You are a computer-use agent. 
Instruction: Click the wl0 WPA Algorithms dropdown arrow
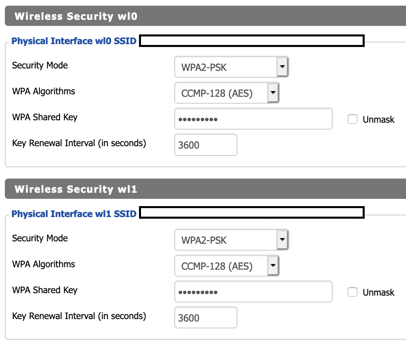[273, 93]
